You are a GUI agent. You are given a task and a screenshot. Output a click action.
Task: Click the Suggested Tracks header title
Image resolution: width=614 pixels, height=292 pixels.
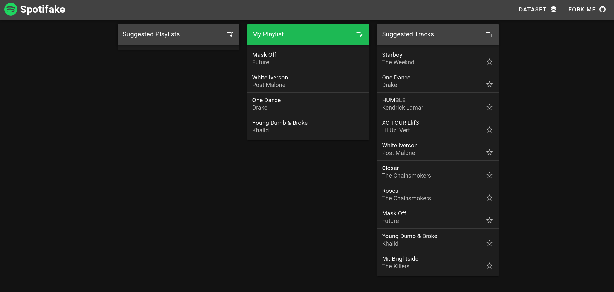[x=408, y=34]
